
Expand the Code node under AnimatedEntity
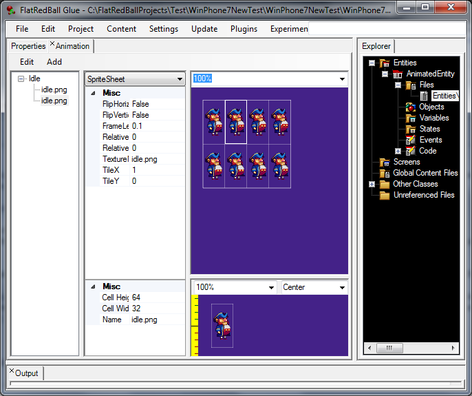coord(398,151)
